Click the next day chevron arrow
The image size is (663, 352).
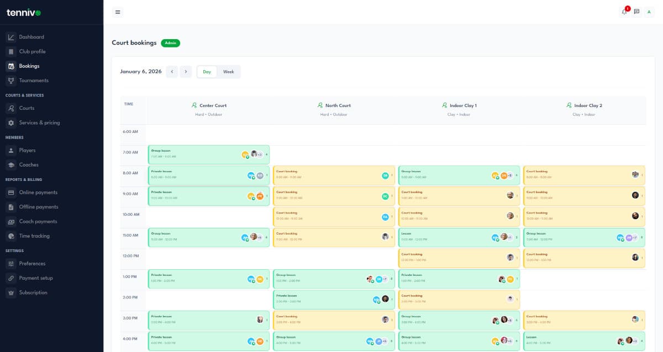186,72
